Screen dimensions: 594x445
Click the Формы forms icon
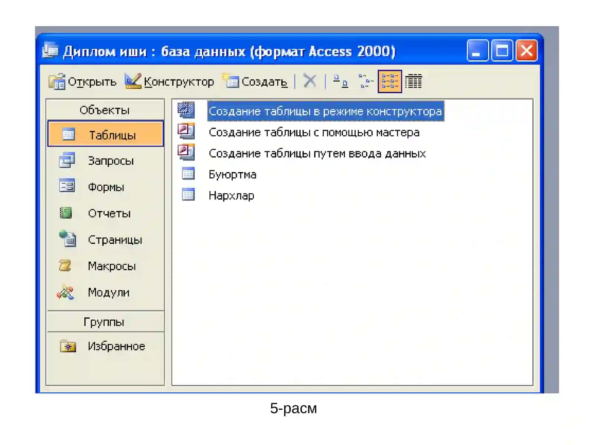pos(67,185)
